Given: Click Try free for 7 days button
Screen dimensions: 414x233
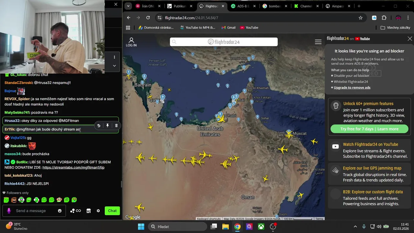Looking at the screenshot, I should (369, 129).
